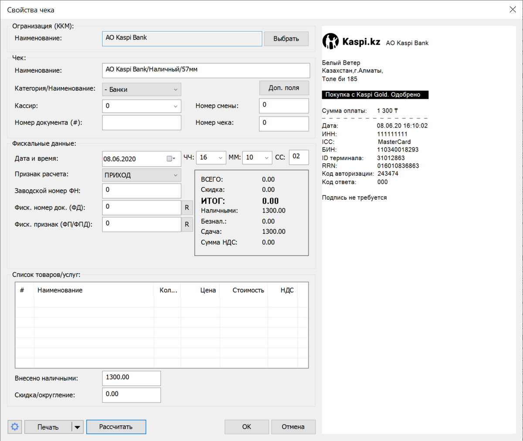Click the R button beside Фиск. номер док.
The image size is (523, 441).
click(x=187, y=208)
